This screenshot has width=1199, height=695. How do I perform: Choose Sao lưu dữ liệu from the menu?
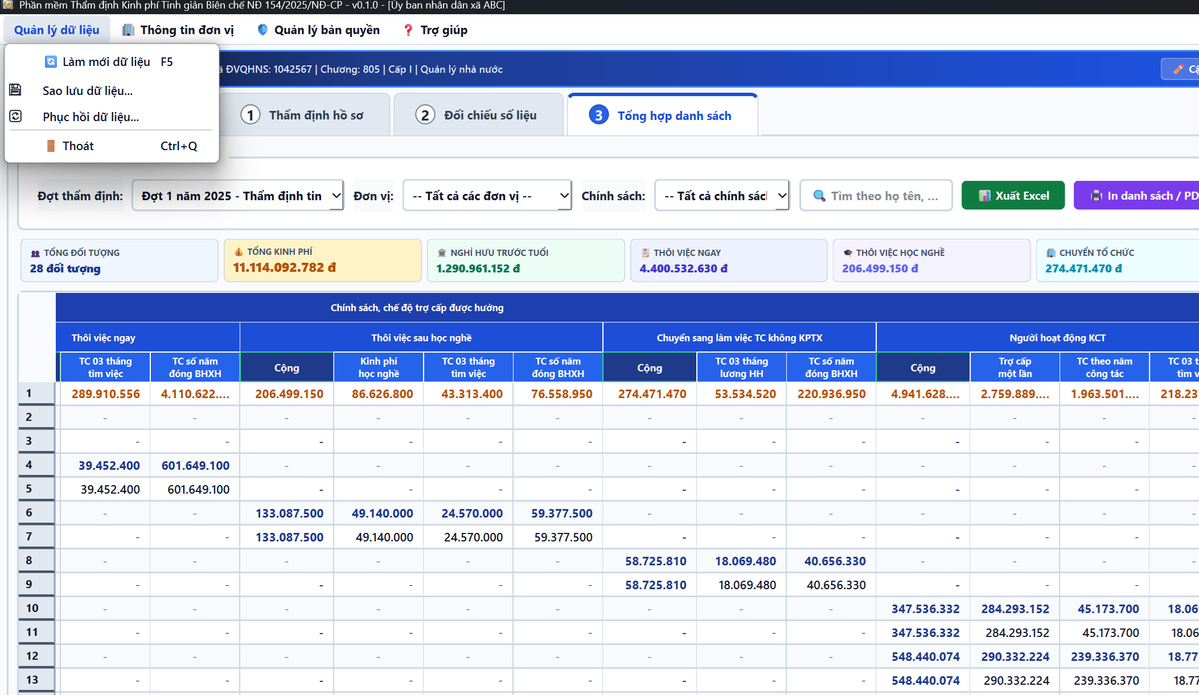tap(112, 90)
